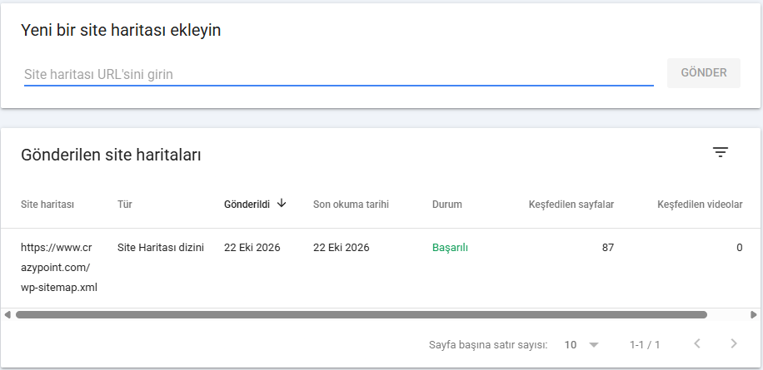The height and width of the screenshot is (370, 763).
Task: Open the filter icon for submitted sitemaps
Action: [x=721, y=152]
